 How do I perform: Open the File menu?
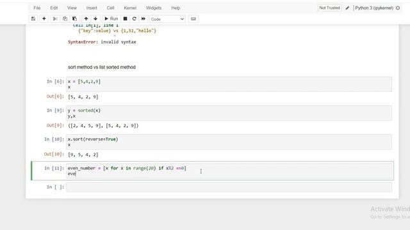pos(37,8)
